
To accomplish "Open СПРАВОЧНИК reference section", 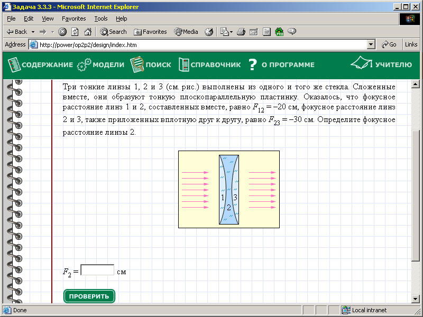I will [209, 64].
